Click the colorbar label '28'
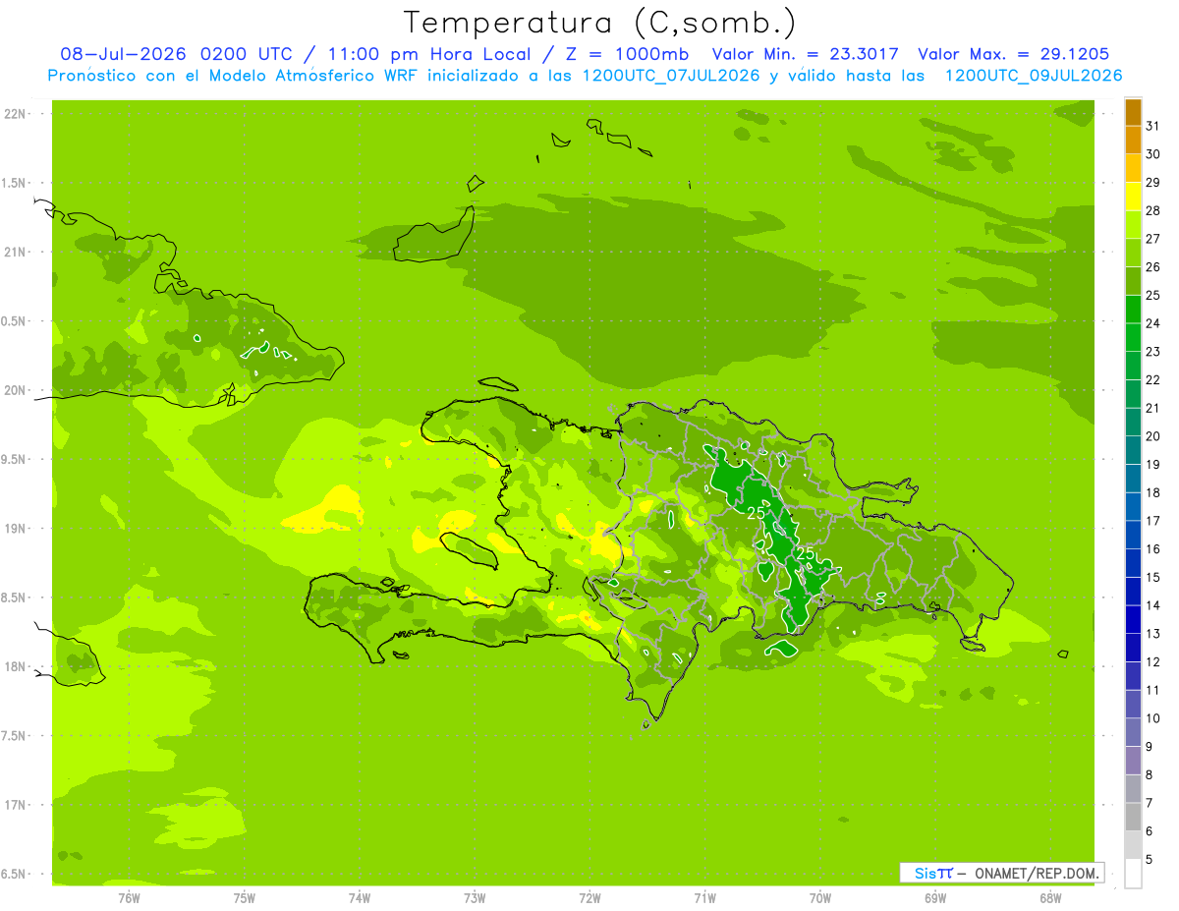 (1153, 210)
